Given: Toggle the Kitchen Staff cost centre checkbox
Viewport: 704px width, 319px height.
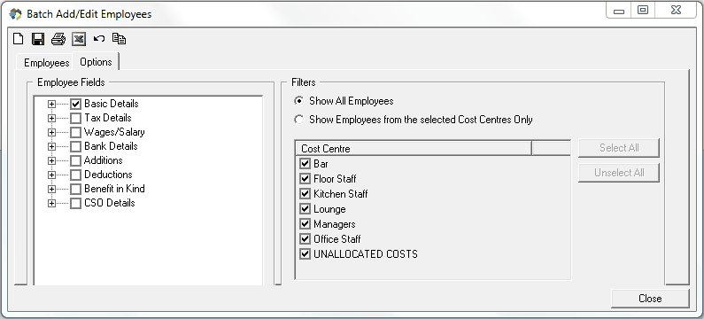Looking at the screenshot, I should pos(306,194).
